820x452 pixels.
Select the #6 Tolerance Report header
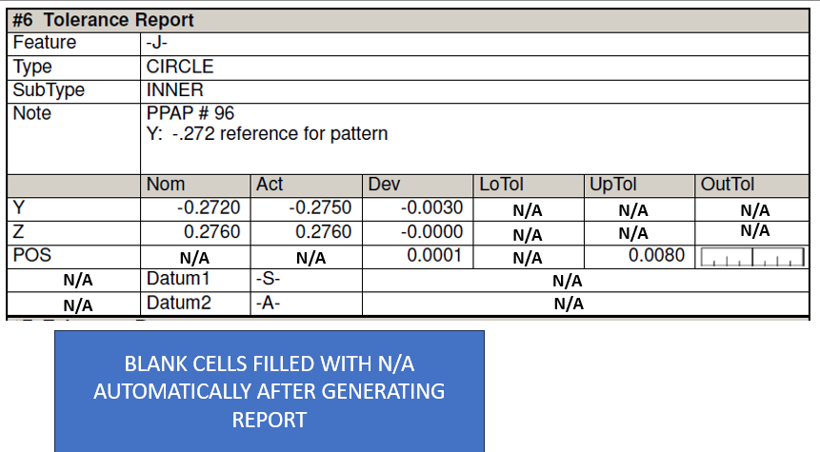(x=103, y=20)
